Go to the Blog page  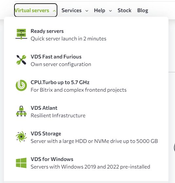click(143, 11)
